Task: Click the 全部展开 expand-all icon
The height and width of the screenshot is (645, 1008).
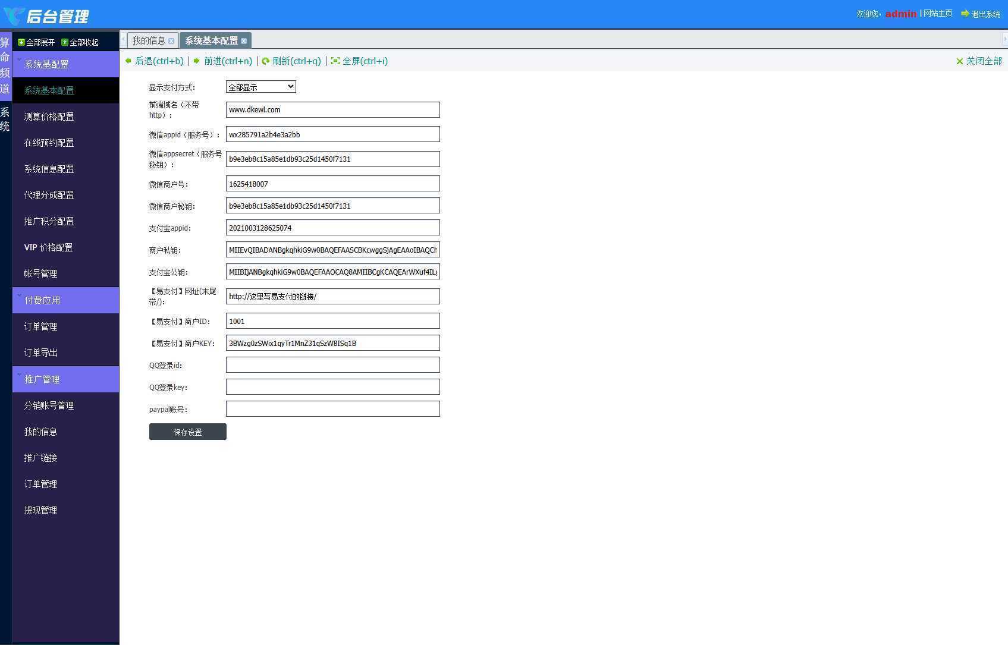Action: (21, 42)
